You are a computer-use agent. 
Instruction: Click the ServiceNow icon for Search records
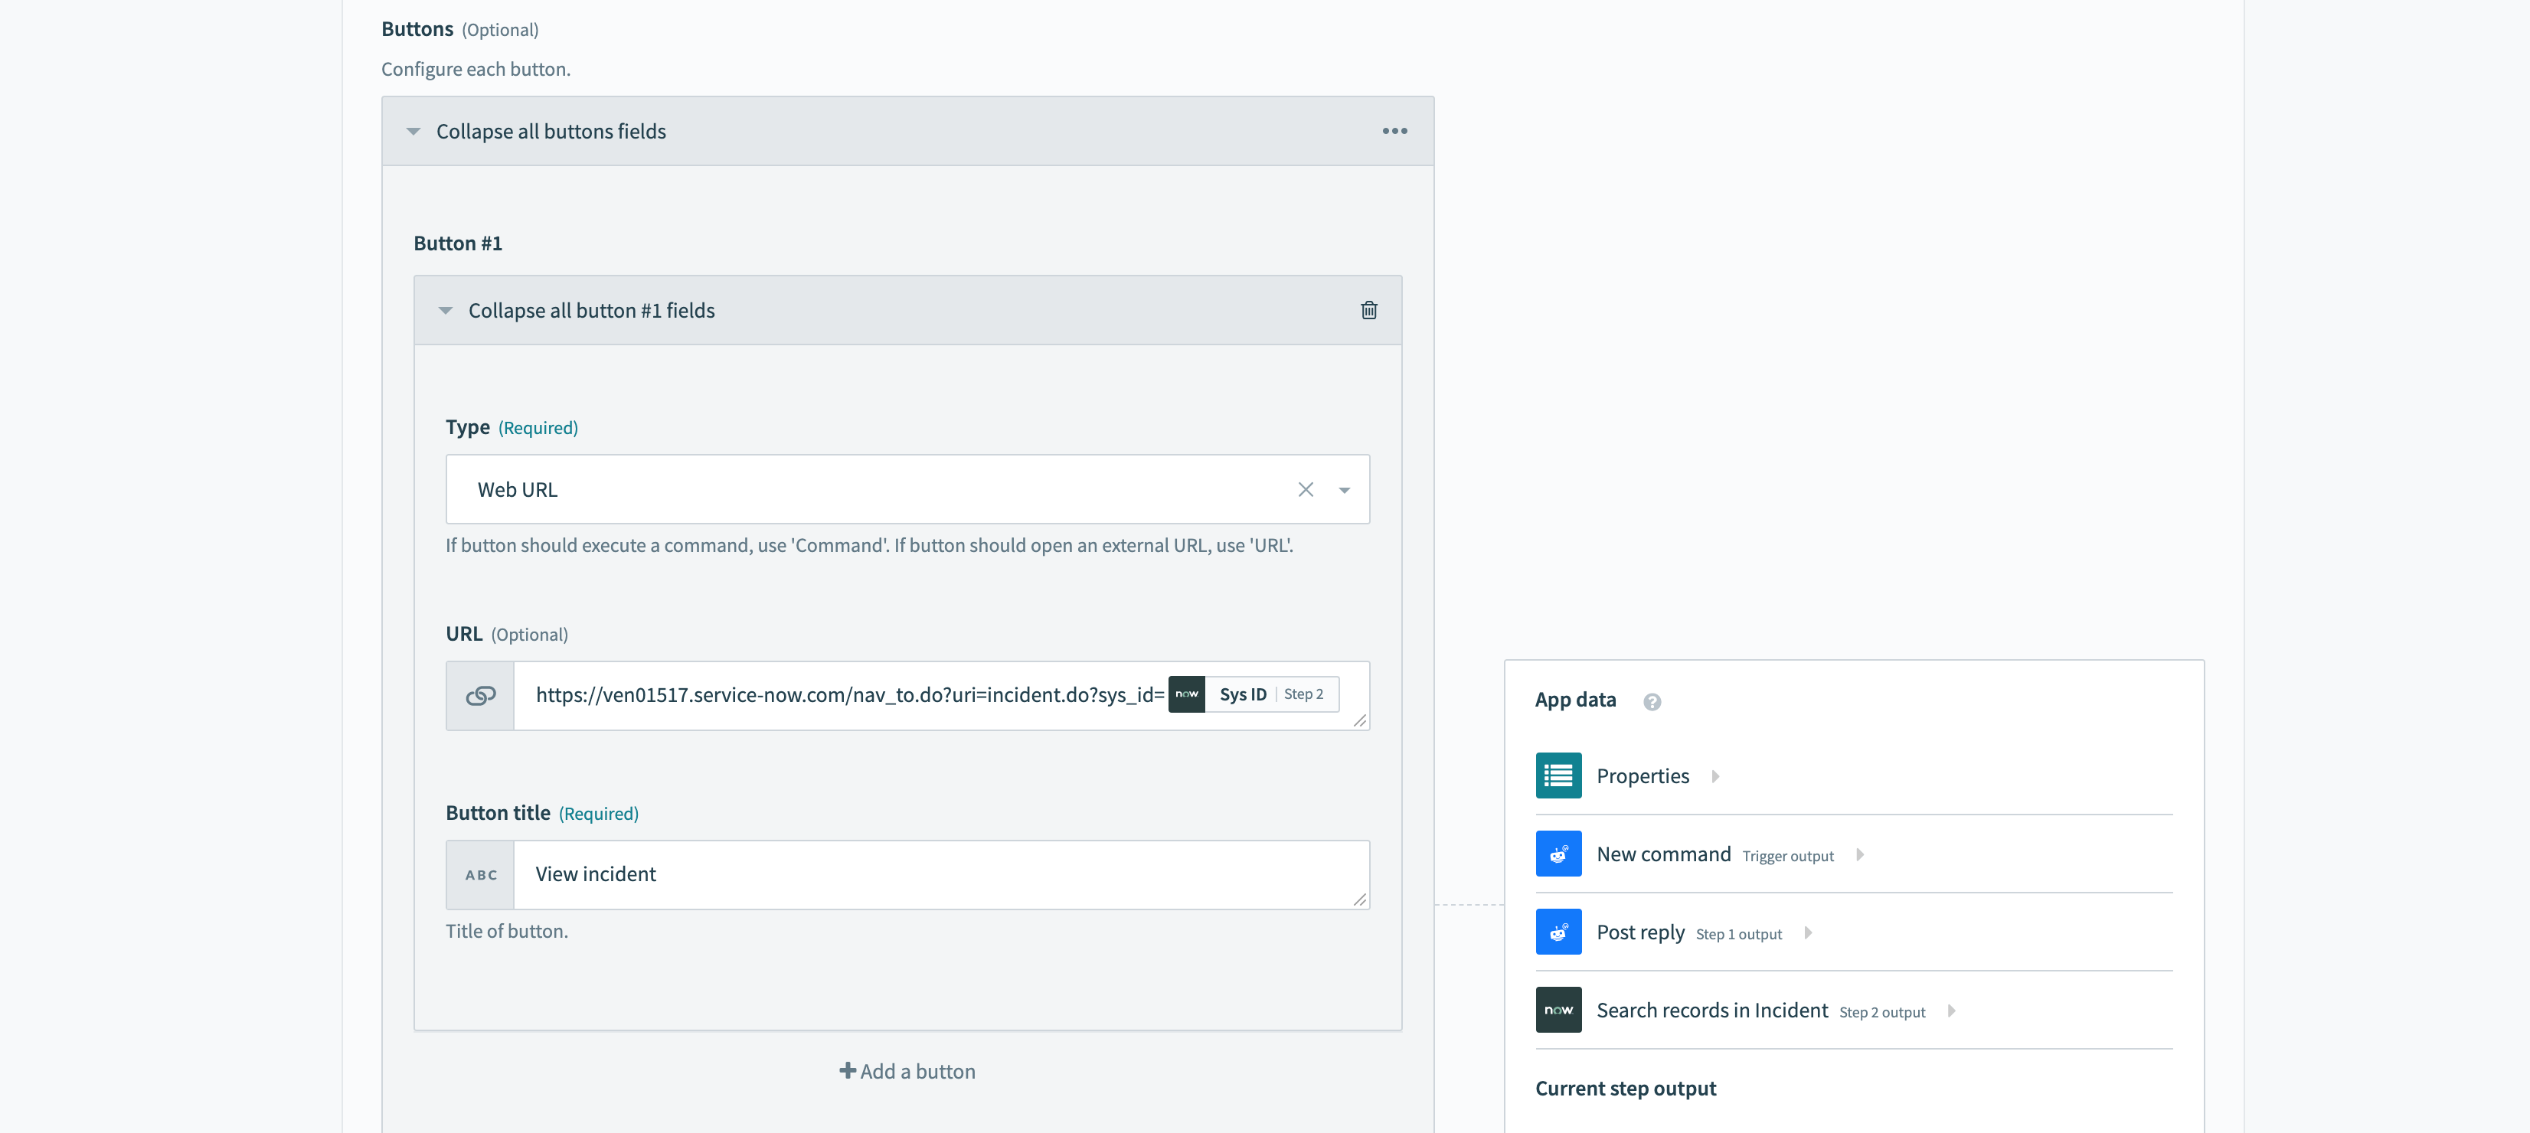(1559, 1011)
